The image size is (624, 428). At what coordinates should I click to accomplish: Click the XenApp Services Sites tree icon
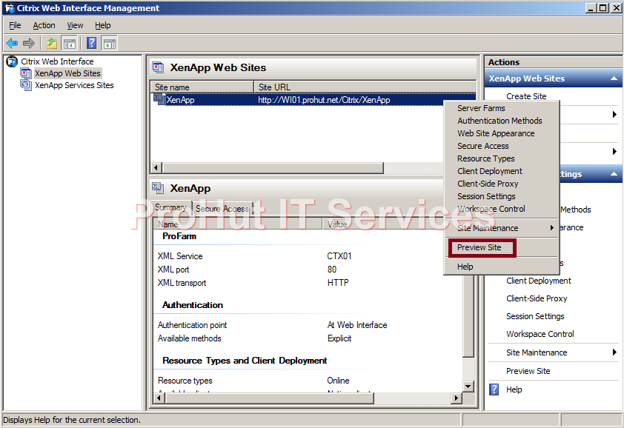point(26,85)
